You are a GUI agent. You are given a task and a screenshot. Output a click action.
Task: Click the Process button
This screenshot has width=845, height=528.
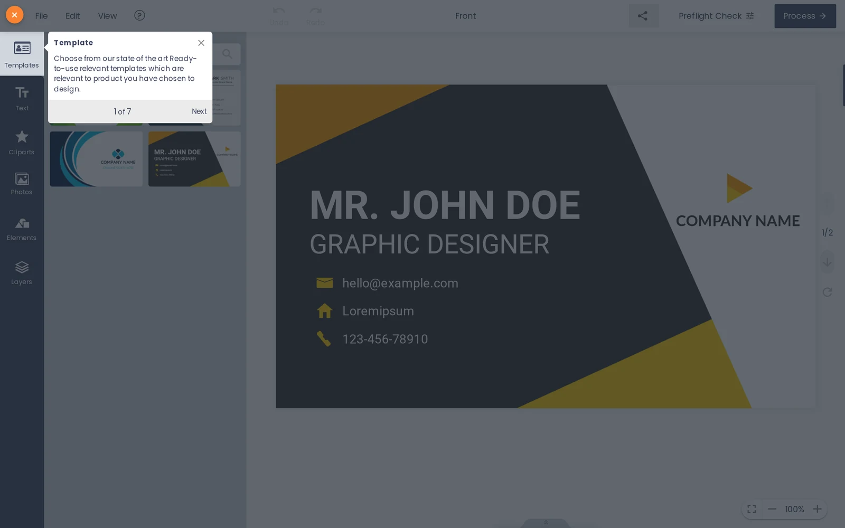pyautogui.click(x=805, y=16)
